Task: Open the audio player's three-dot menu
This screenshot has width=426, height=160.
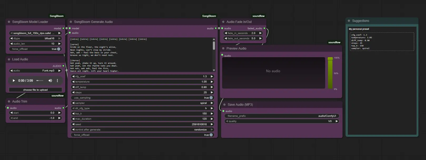Action: (x=57, y=81)
